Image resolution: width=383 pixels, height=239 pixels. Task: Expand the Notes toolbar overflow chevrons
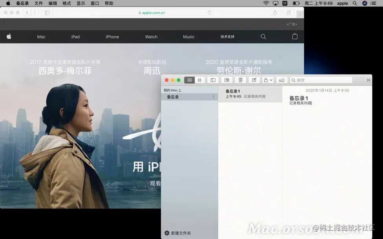pyautogui.click(x=368, y=80)
